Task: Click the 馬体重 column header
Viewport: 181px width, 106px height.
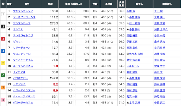Action: click(109, 4)
